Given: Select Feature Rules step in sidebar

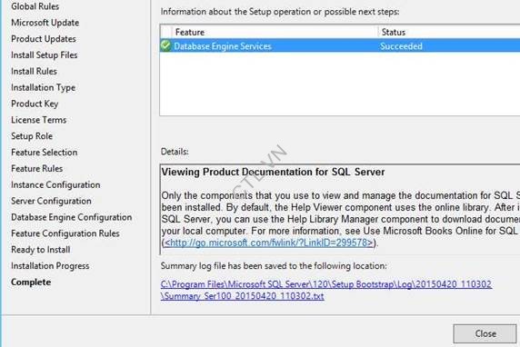Looking at the screenshot, I should tap(36, 169).
